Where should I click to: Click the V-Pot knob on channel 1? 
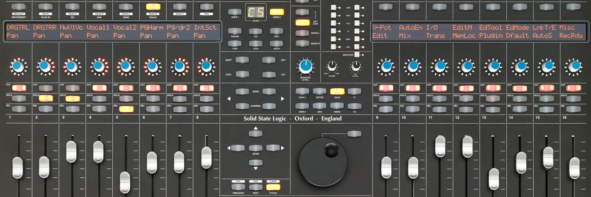17,66
